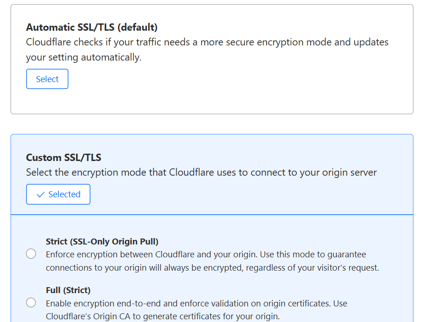The width and height of the screenshot is (424, 322).
Task: Click the Automatic SSL/TLS (default) heading
Action: 92,28
